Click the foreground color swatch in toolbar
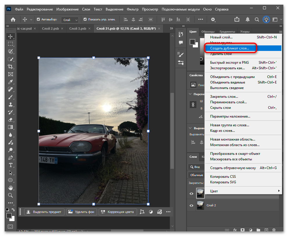 point(9,216)
